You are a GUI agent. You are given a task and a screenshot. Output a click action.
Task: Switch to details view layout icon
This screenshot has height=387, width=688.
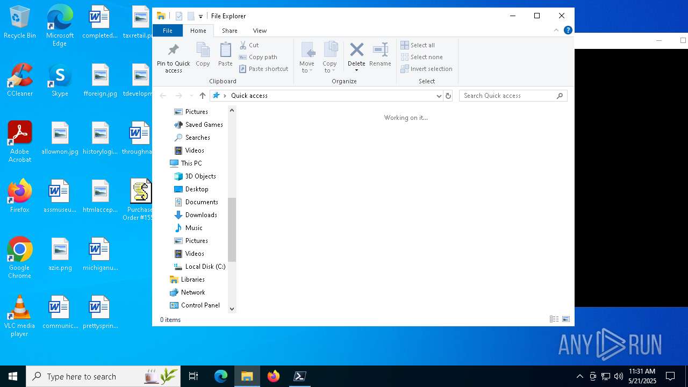554,319
